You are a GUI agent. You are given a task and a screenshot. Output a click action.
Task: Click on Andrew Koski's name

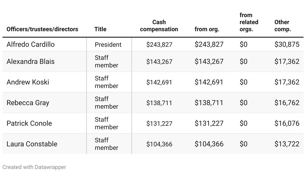28,82
